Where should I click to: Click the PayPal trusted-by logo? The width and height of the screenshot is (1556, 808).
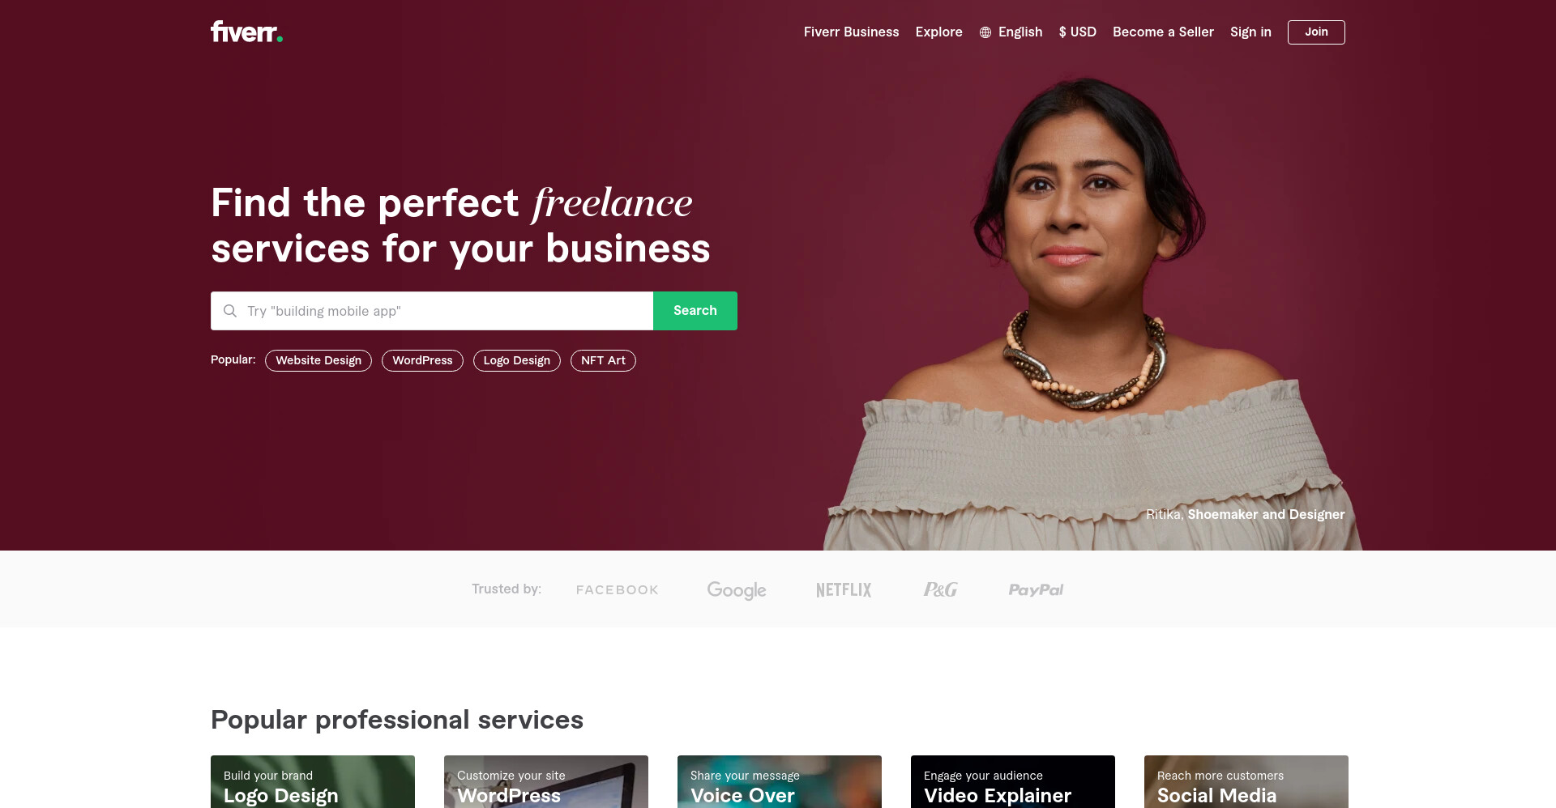(1036, 590)
